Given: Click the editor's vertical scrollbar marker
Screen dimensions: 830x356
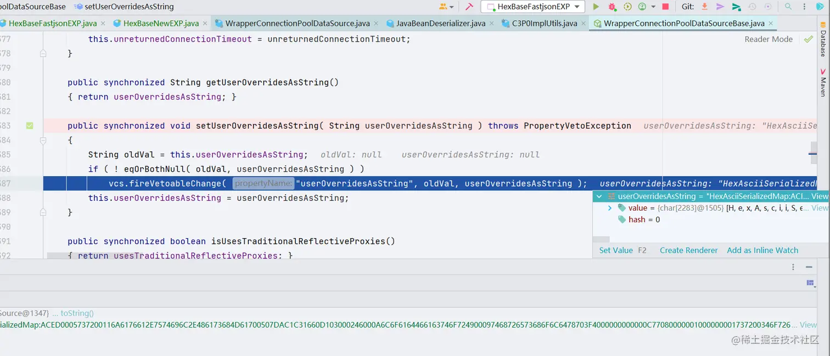Looking at the screenshot, I should coord(814,154).
